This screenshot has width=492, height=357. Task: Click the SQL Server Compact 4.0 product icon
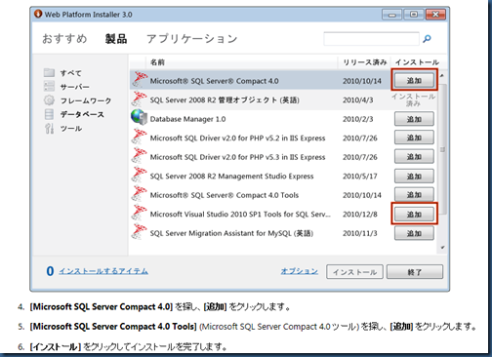140,80
